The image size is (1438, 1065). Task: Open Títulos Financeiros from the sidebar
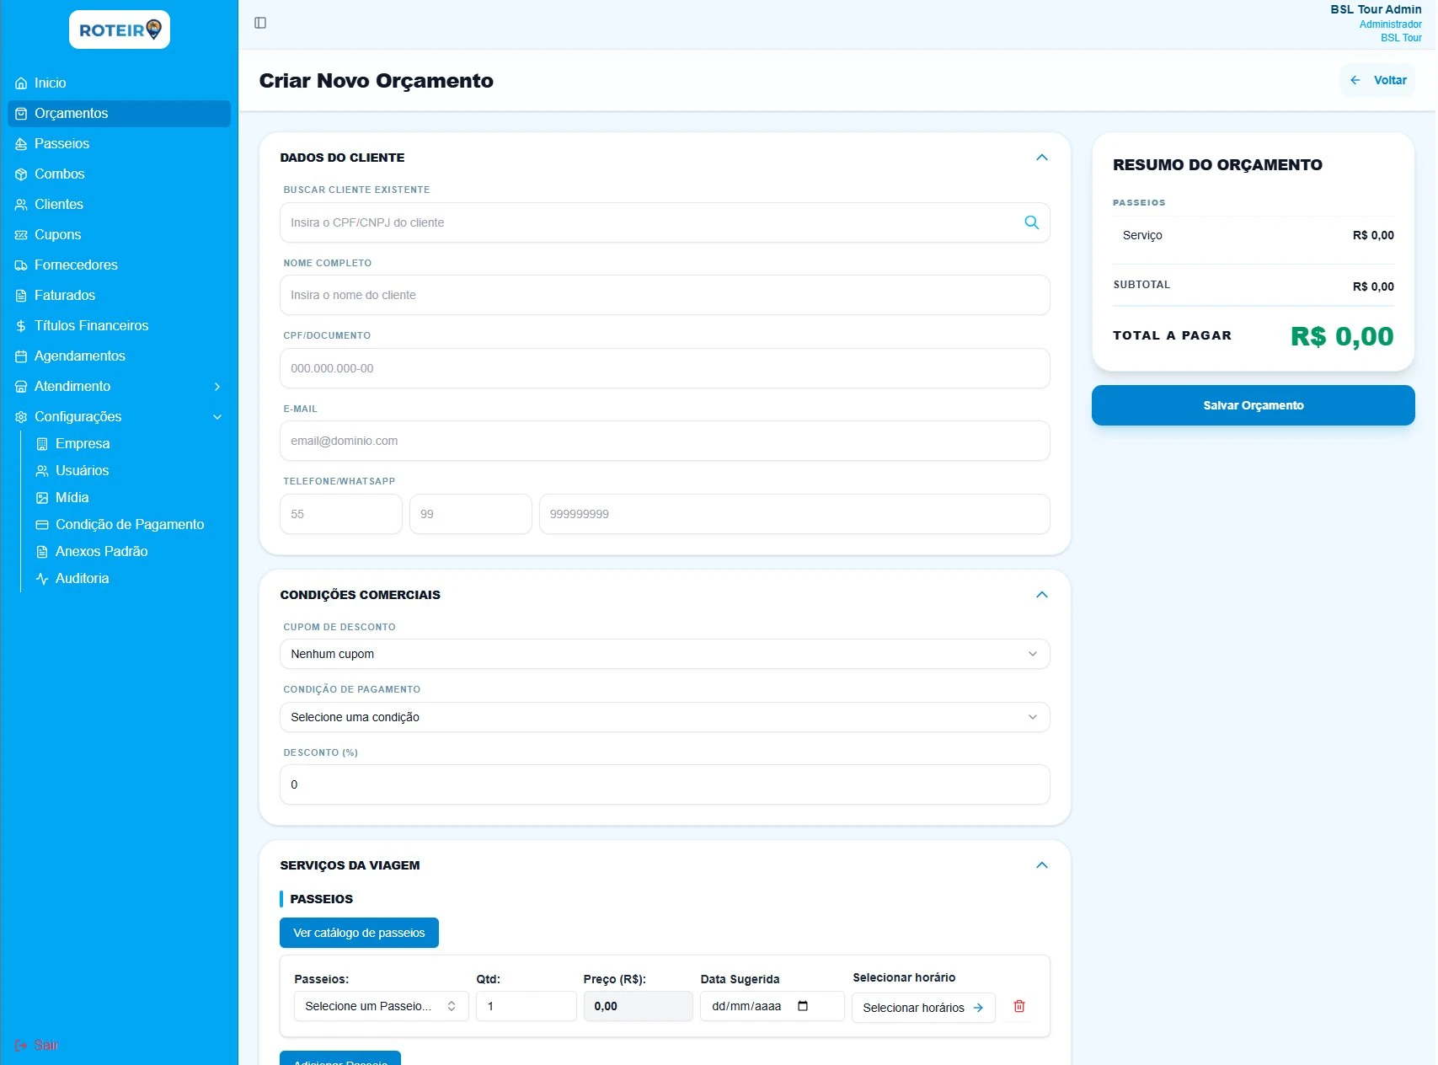coord(91,325)
